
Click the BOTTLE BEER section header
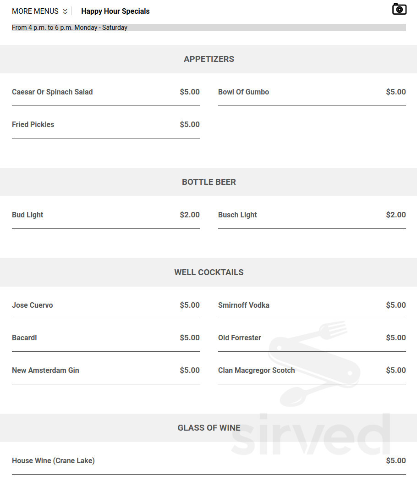pos(208,182)
